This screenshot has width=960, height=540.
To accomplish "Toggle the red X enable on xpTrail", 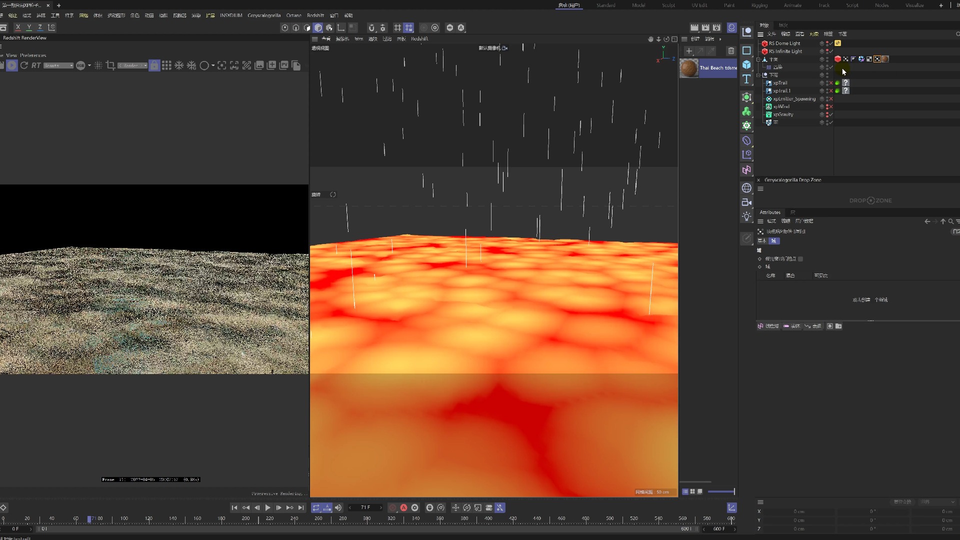I will point(831,83).
